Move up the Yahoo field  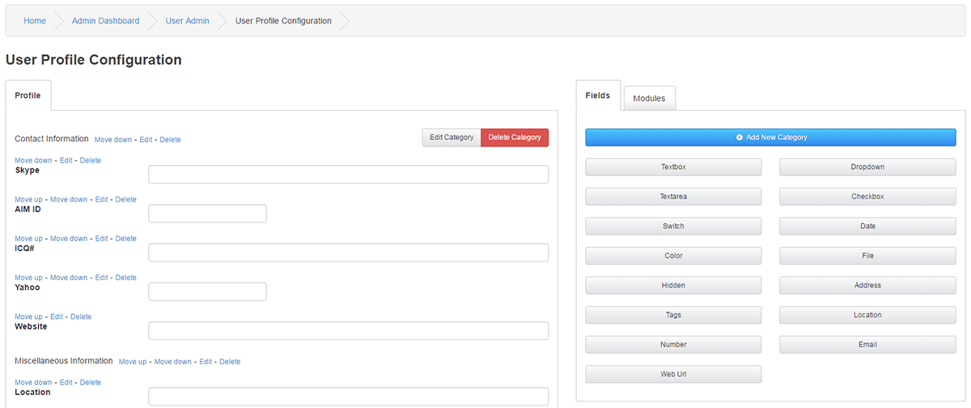pos(28,278)
